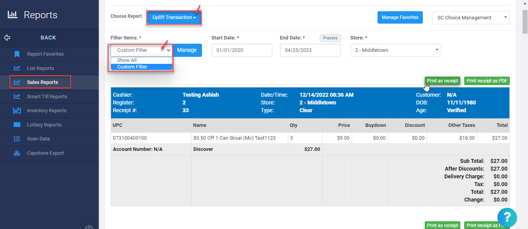Select the Capstone Export icon
Screen dimensions: 528x229
point(17,153)
